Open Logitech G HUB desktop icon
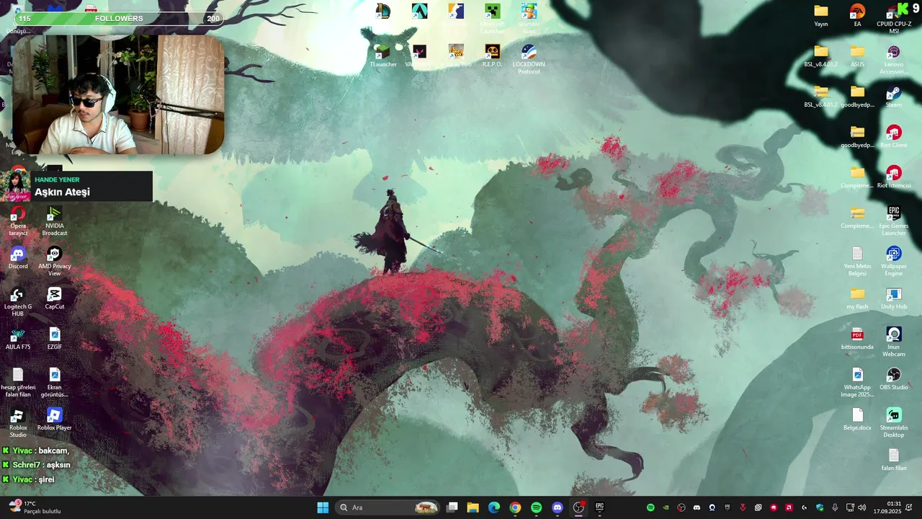Screen dimensions: 922x519 18,301
